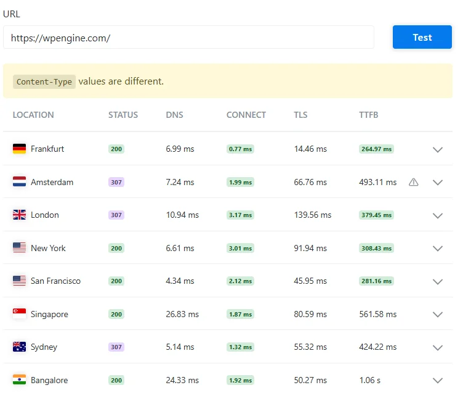This screenshot has width=463, height=393.
Task: Click the 139.56 ms TLS value
Action: pos(312,215)
